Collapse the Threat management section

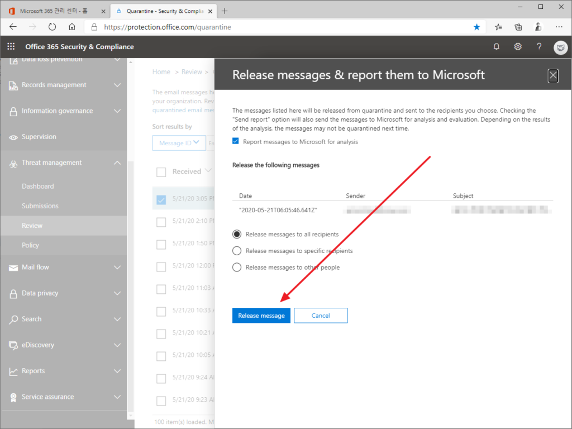[x=117, y=163]
